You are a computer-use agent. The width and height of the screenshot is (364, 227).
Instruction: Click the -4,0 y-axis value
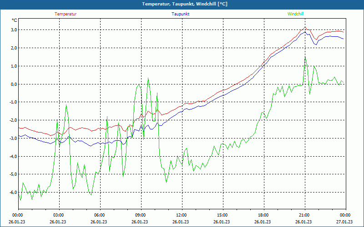[x=14, y=156]
